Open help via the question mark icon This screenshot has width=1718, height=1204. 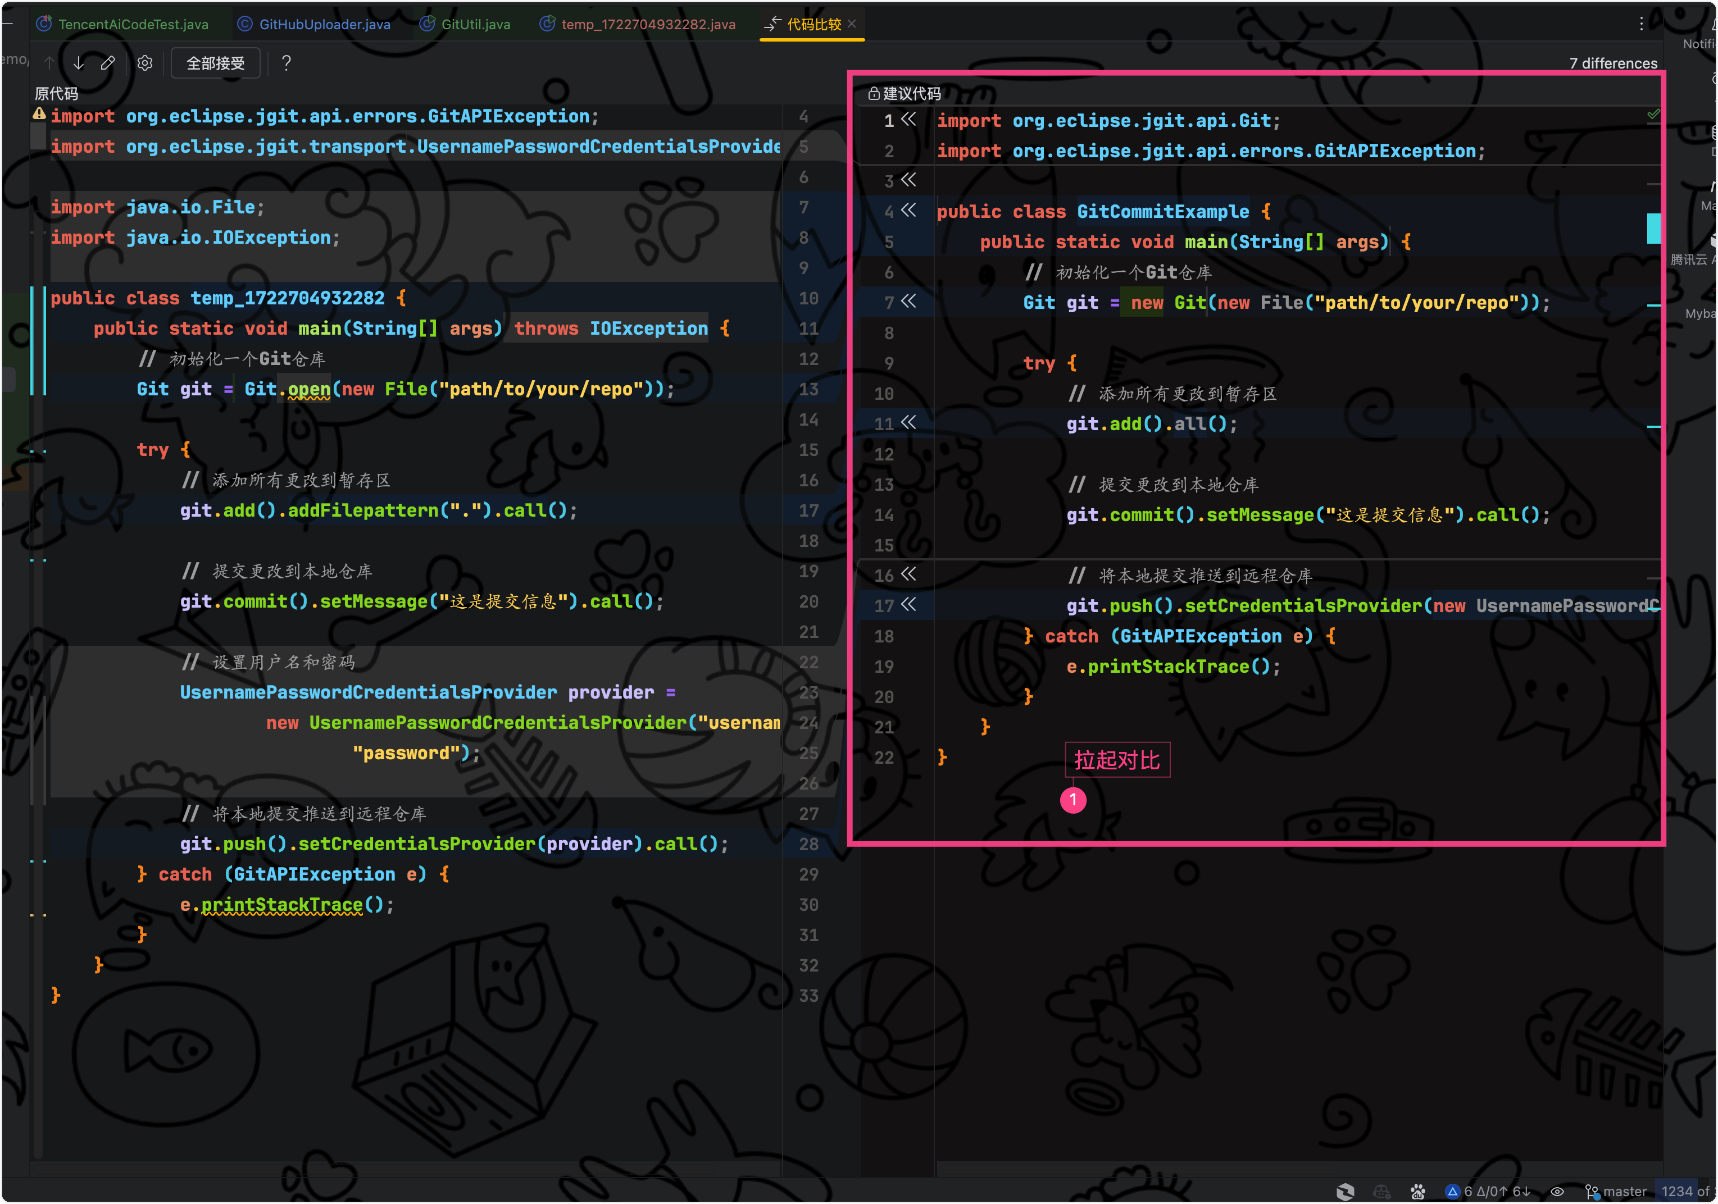[x=286, y=63]
